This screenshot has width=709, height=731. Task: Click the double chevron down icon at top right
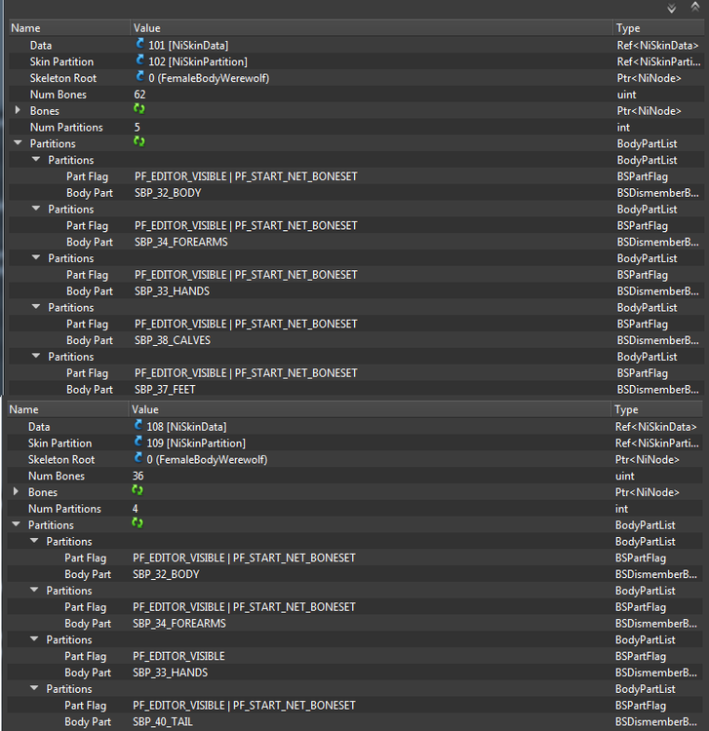click(671, 8)
